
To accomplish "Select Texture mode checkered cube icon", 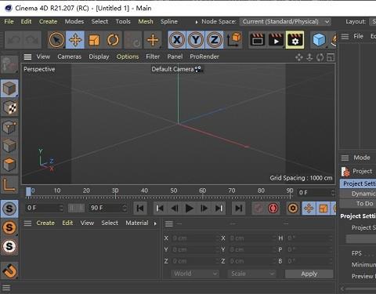I will pyautogui.click(x=9, y=107).
